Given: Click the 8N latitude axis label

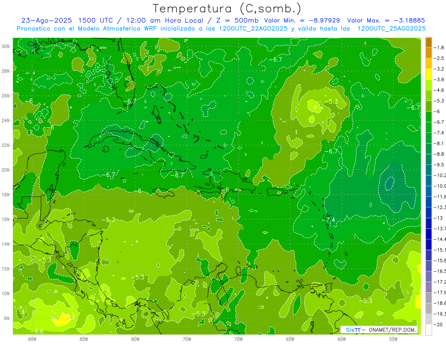Looking at the screenshot, I should [7, 318].
